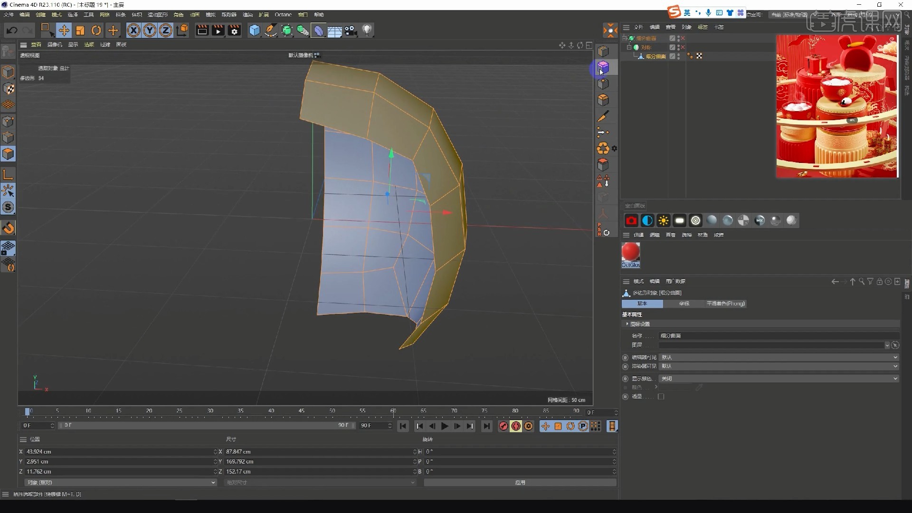
Task: Toggle 编辑器可见 animation circle
Action: [x=625, y=358]
